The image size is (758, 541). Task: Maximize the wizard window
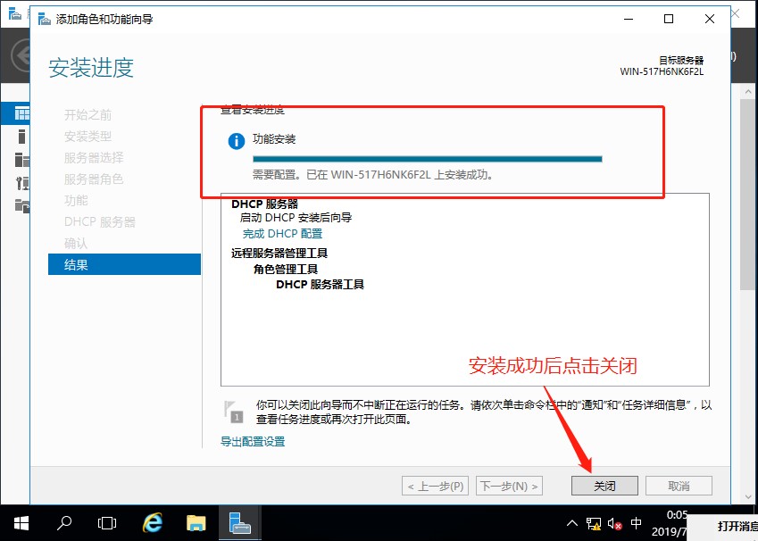pos(669,19)
